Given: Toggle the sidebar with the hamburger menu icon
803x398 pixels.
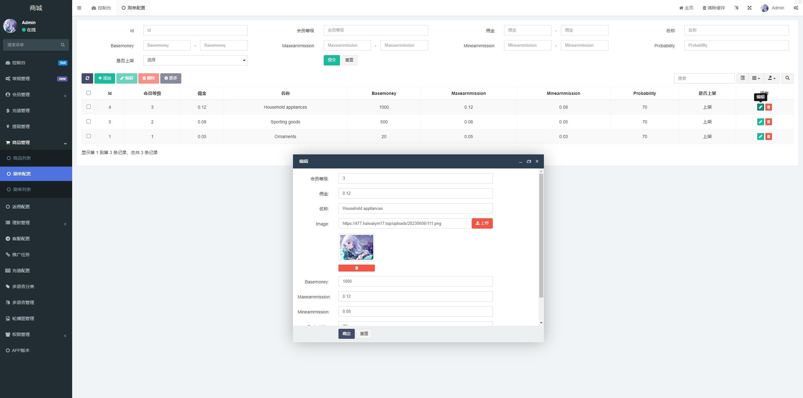Looking at the screenshot, I should (79, 8).
